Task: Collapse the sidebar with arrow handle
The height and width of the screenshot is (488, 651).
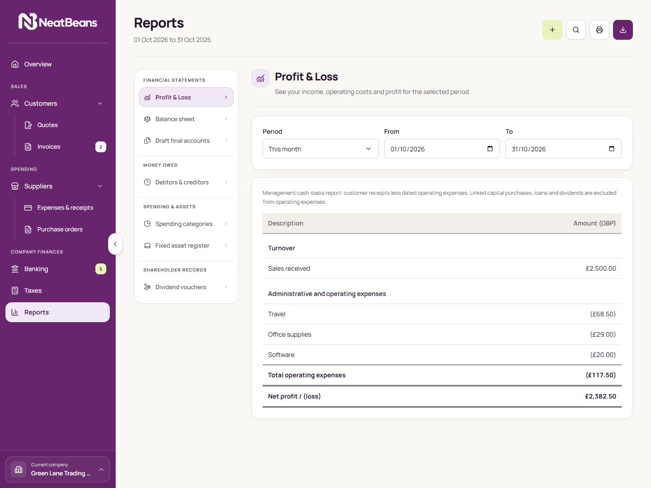Action: point(115,244)
